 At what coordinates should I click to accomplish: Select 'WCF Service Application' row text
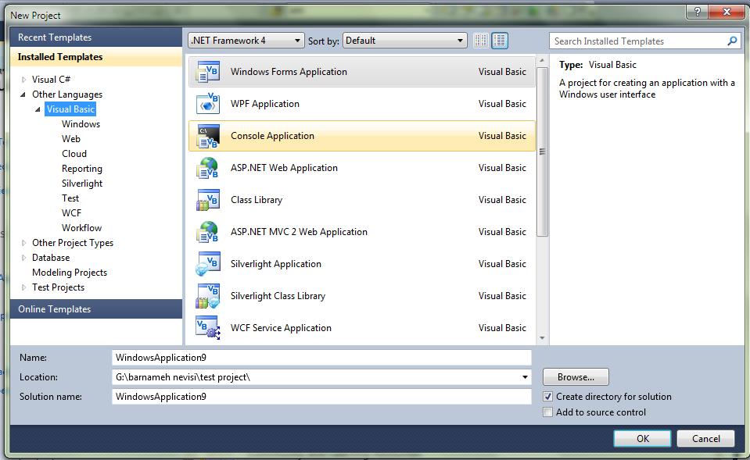[x=281, y=328]
